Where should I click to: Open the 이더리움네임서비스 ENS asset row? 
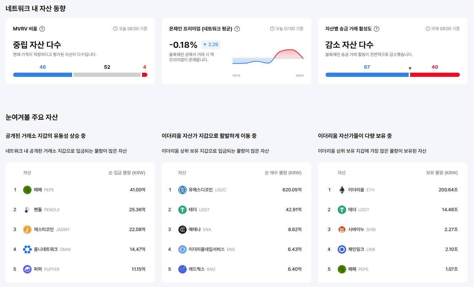click(x=236, y=249)
